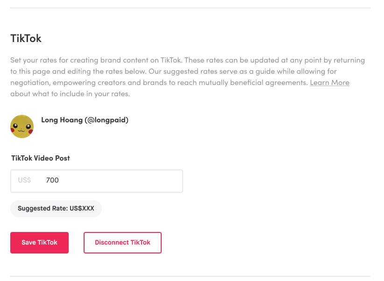Click the TikTok section heading
This screenshot has width=384, height=281.
pos(26,38)
